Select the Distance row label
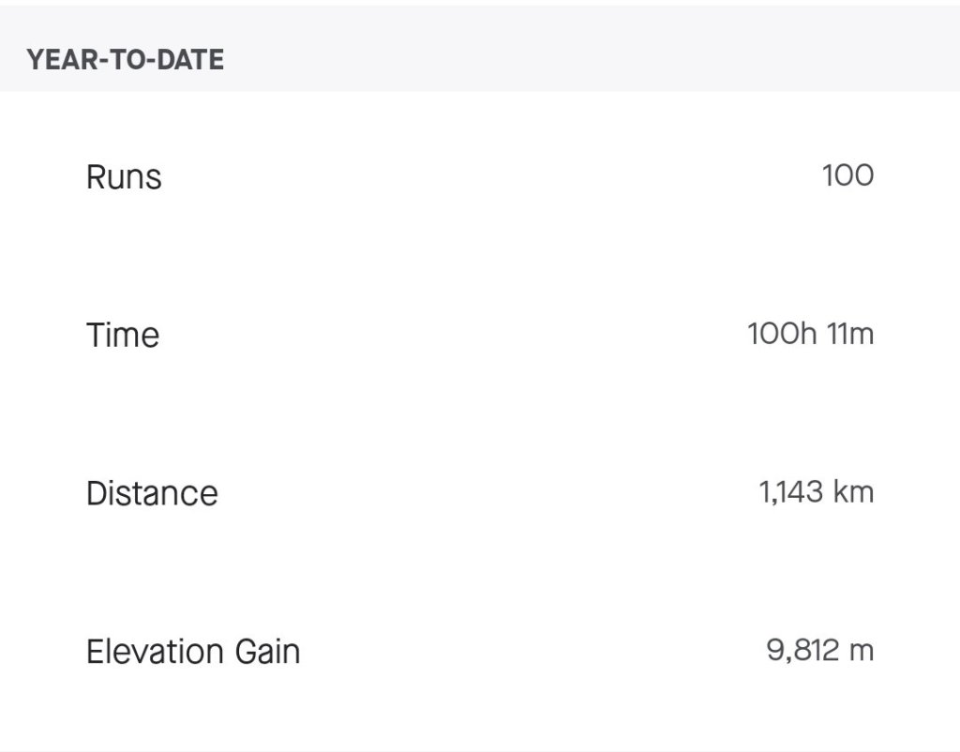The image size is (960, 752). pos(152,493)
